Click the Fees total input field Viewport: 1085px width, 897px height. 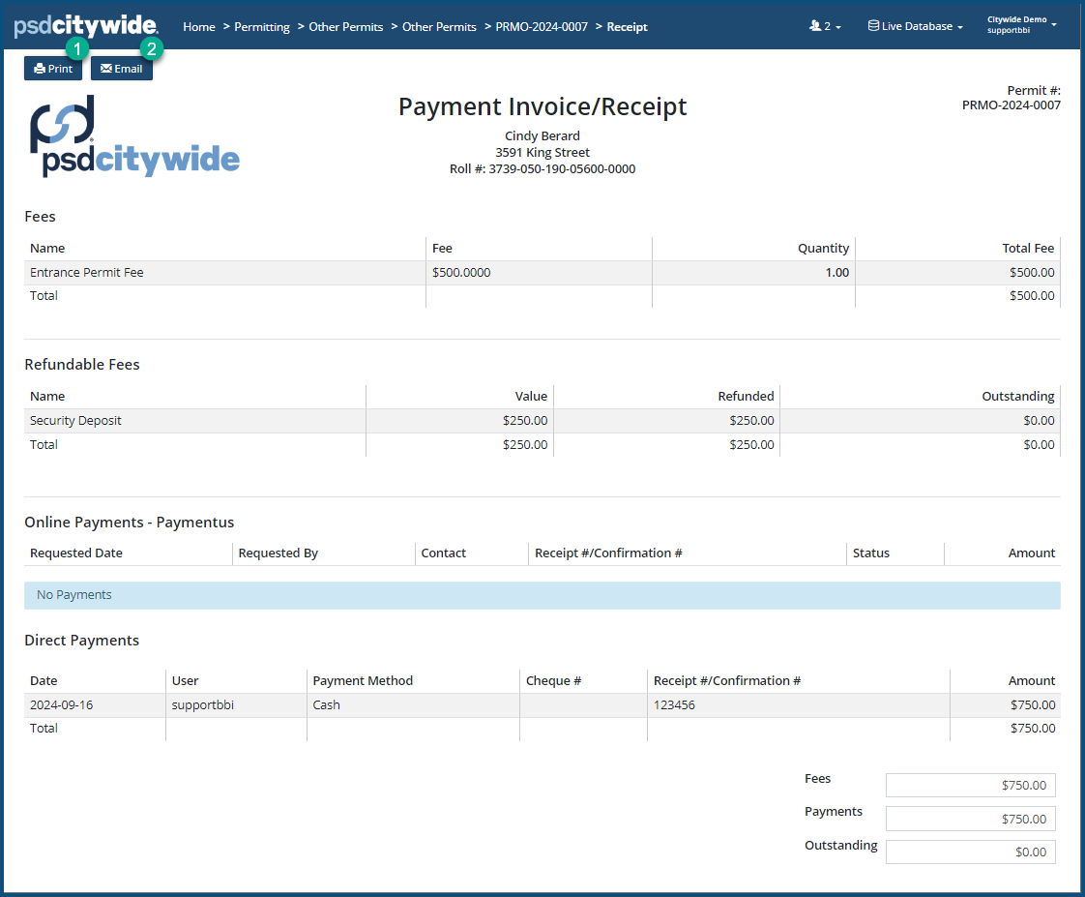tap(970, 786)
